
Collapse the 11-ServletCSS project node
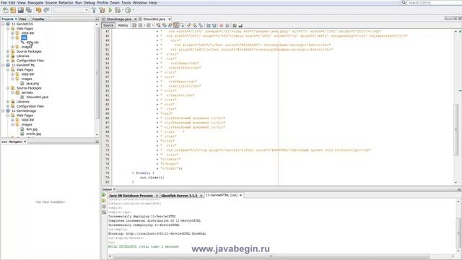3,24
